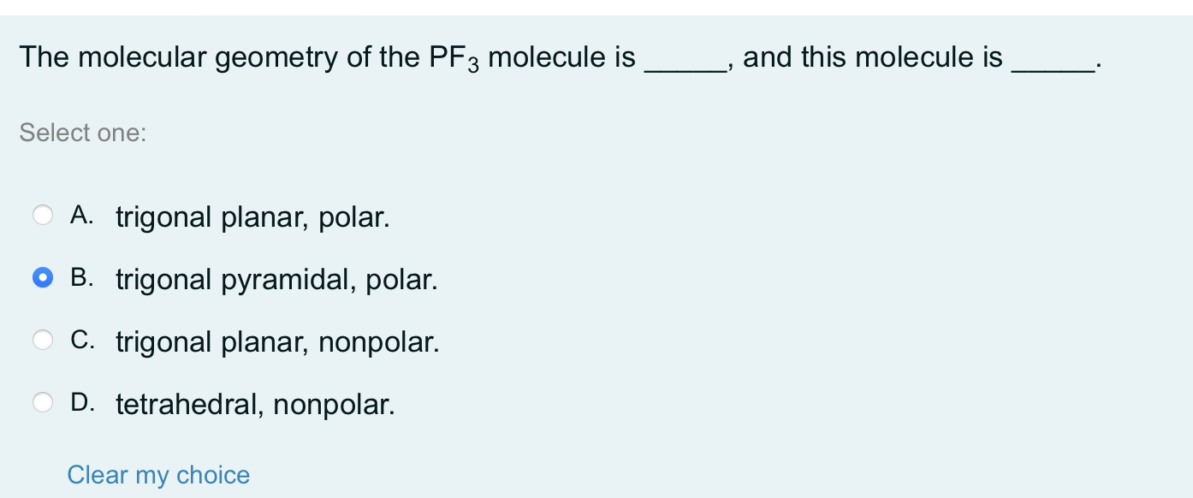The image size is (1193, 498).
Task: Click option C text trigonal planar, nonpolar
Action: click(276, 341)
